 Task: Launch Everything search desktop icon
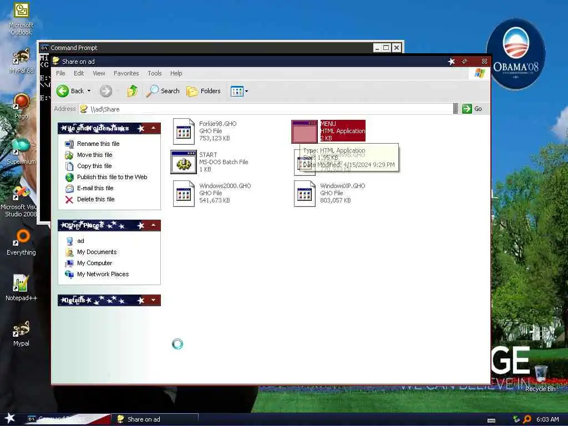tap(21, 242)
